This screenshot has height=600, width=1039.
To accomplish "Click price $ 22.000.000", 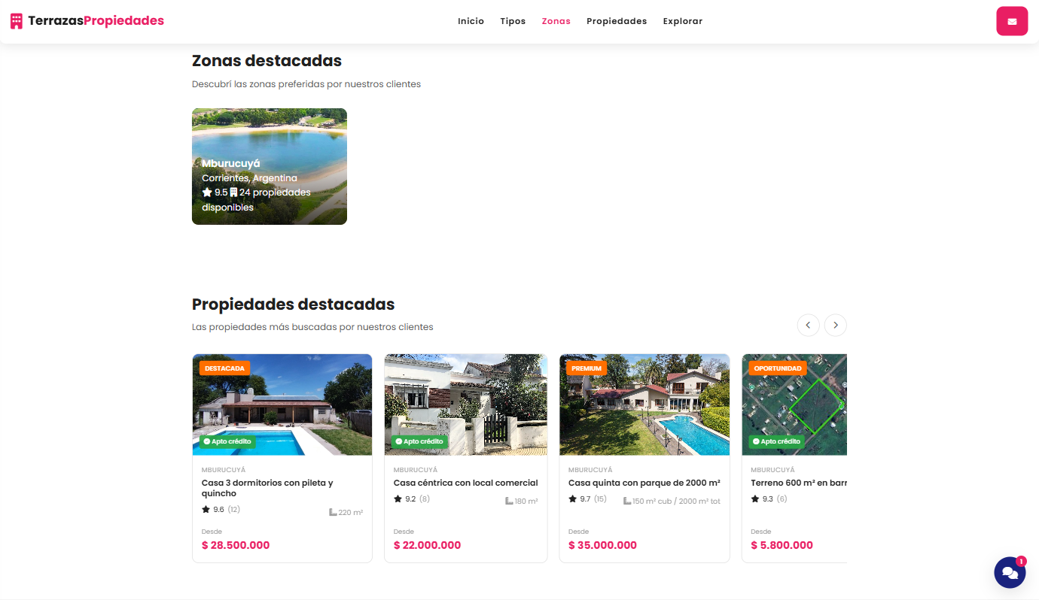I will [x=428, y=545].
